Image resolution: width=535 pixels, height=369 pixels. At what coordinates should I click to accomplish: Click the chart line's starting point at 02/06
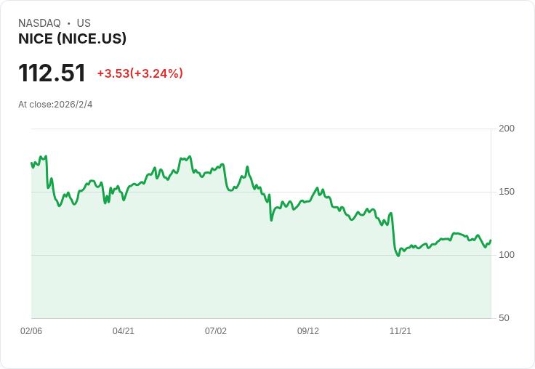(31, 163)
